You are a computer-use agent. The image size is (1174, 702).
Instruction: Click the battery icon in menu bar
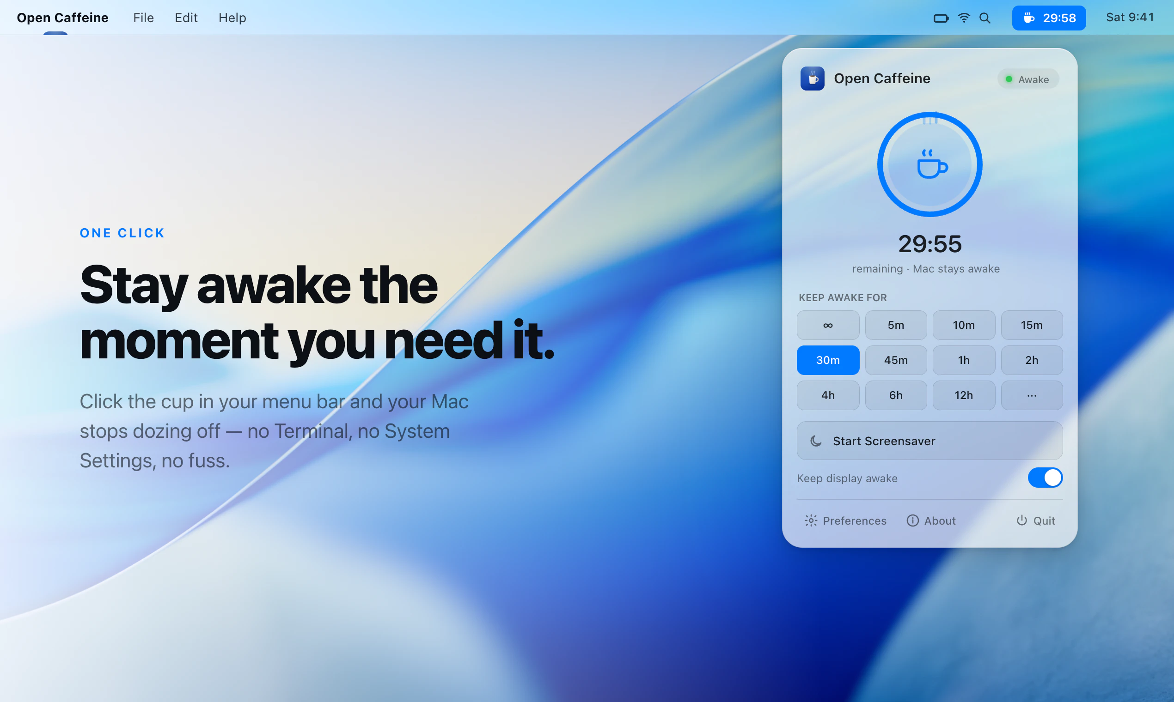941,18
